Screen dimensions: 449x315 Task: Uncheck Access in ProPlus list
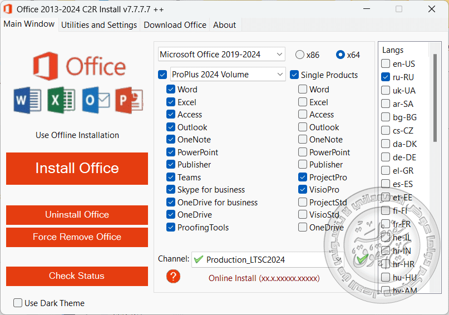(x=171, y=114)
